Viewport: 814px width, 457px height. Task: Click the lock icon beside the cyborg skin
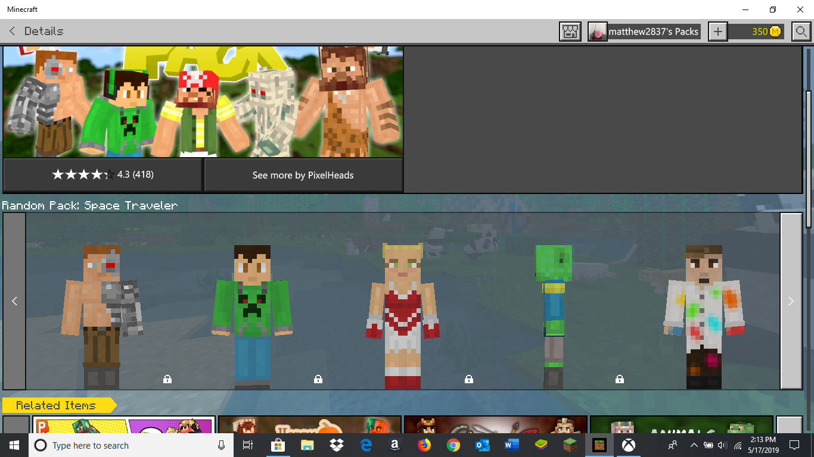167,379
